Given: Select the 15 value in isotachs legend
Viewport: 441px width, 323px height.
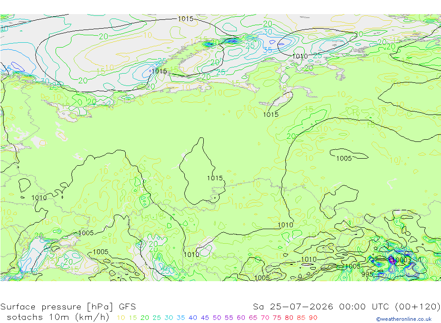Looking at the screenshot, I should [133, 318].
